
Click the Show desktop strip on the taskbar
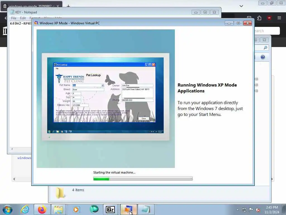click(284, 209)
